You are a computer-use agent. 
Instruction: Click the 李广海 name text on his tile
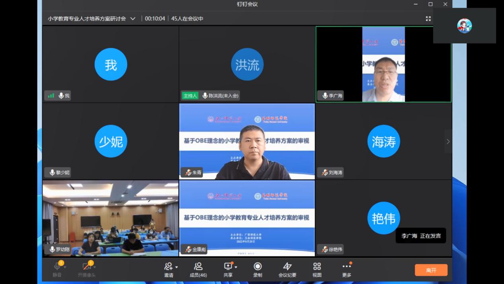(336, 96)
